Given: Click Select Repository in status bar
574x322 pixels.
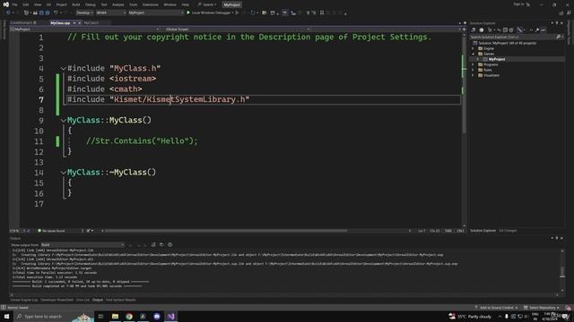Looking at the screenshot, I should pyautogui.click(x=542, y=308).
